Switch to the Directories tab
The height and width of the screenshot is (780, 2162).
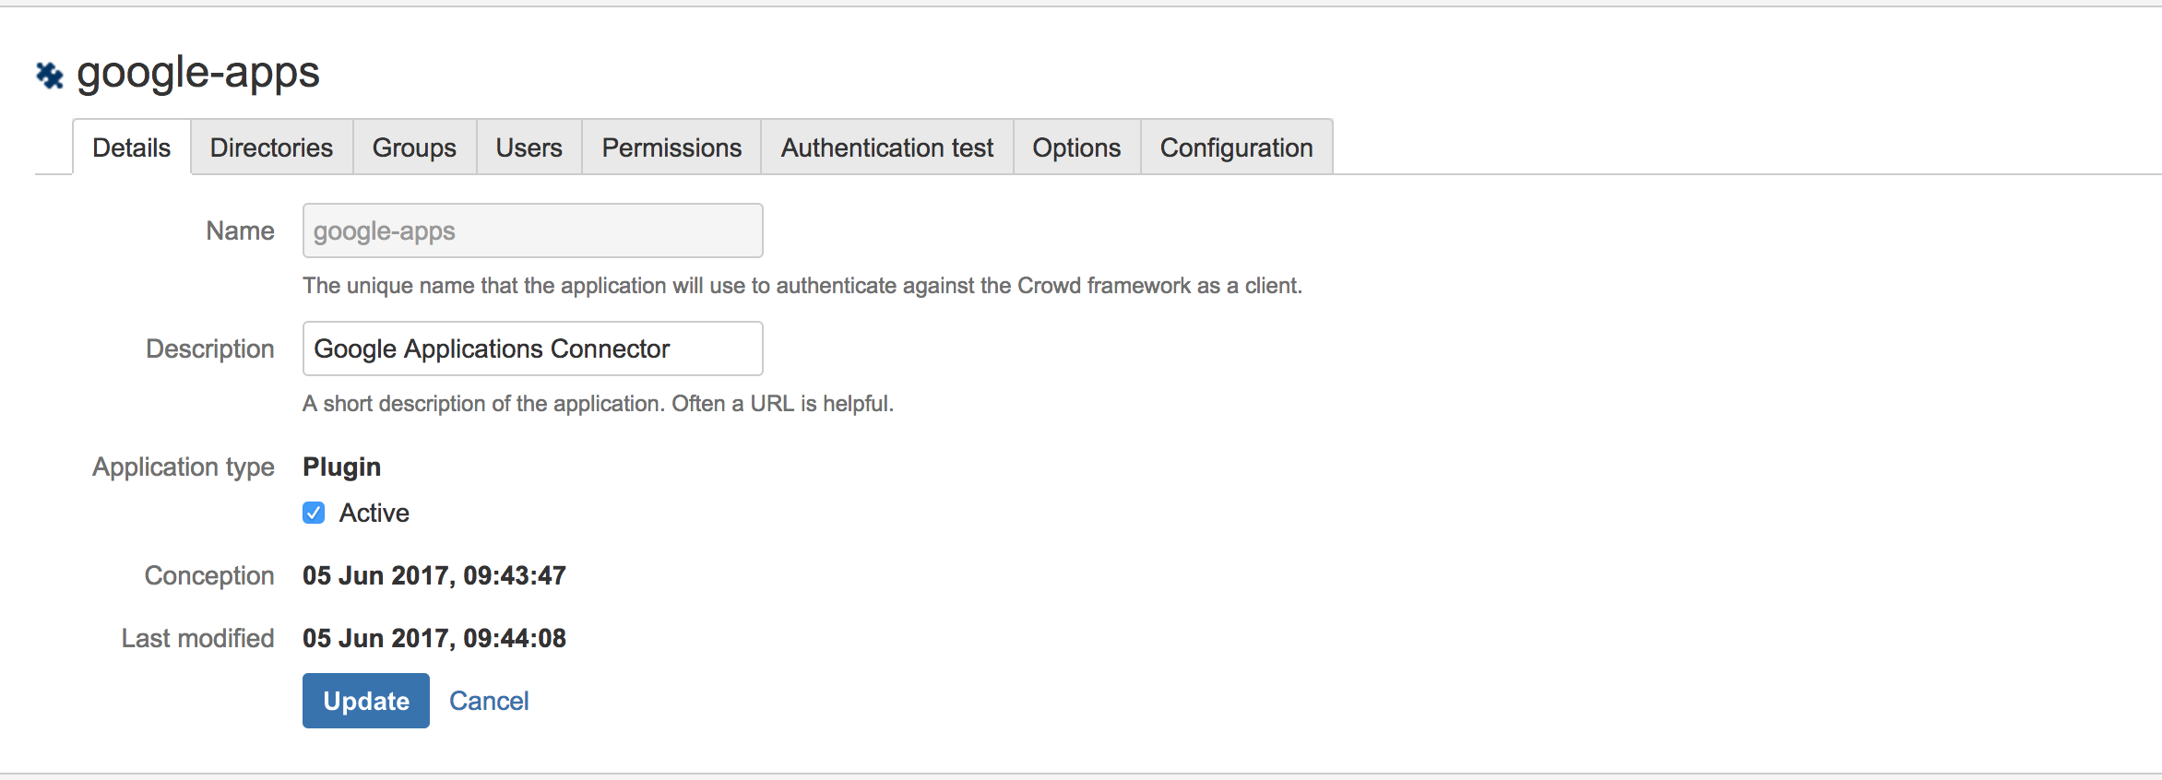click(271, 148)
